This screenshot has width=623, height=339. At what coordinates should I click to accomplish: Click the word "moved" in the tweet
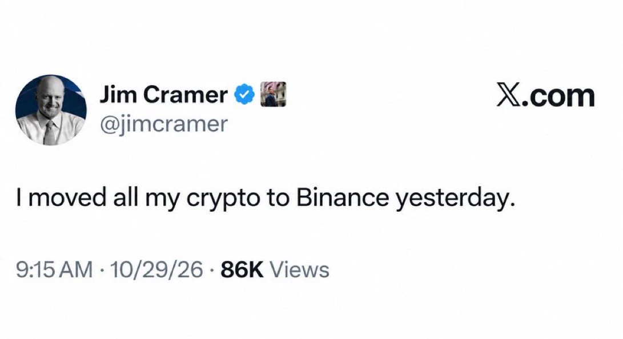click(67, 197)
